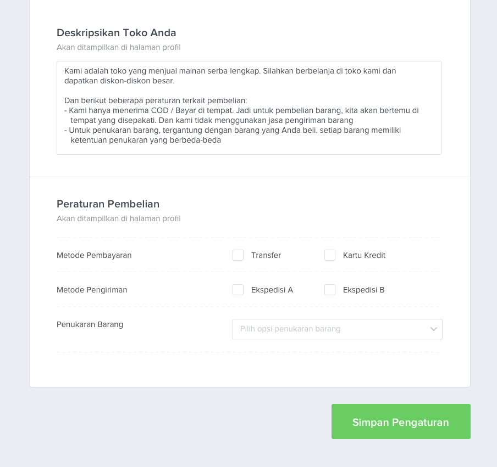
Task: Click the chevron arrow in Penukaran Barang dropdown
Action: coord(434,329)
